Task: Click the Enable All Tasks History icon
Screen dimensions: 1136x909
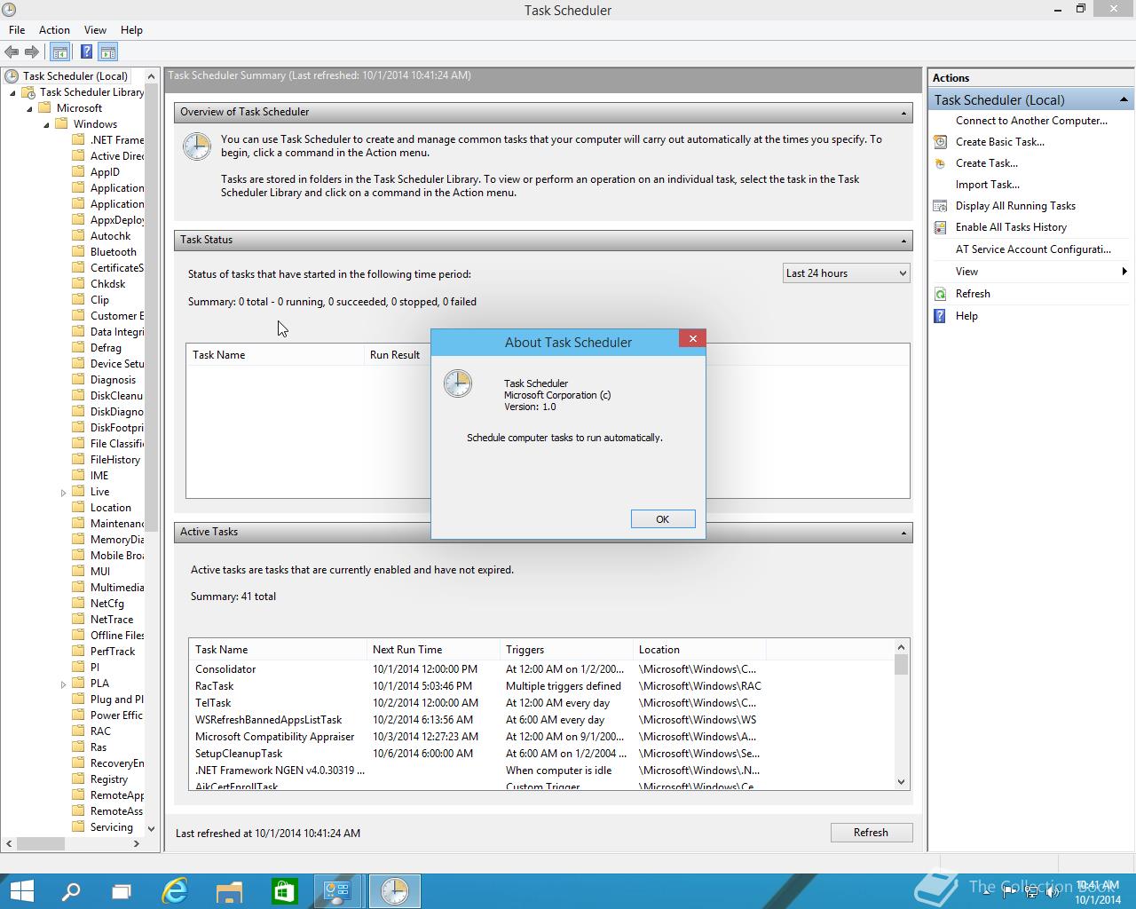Action: point(940,227)
